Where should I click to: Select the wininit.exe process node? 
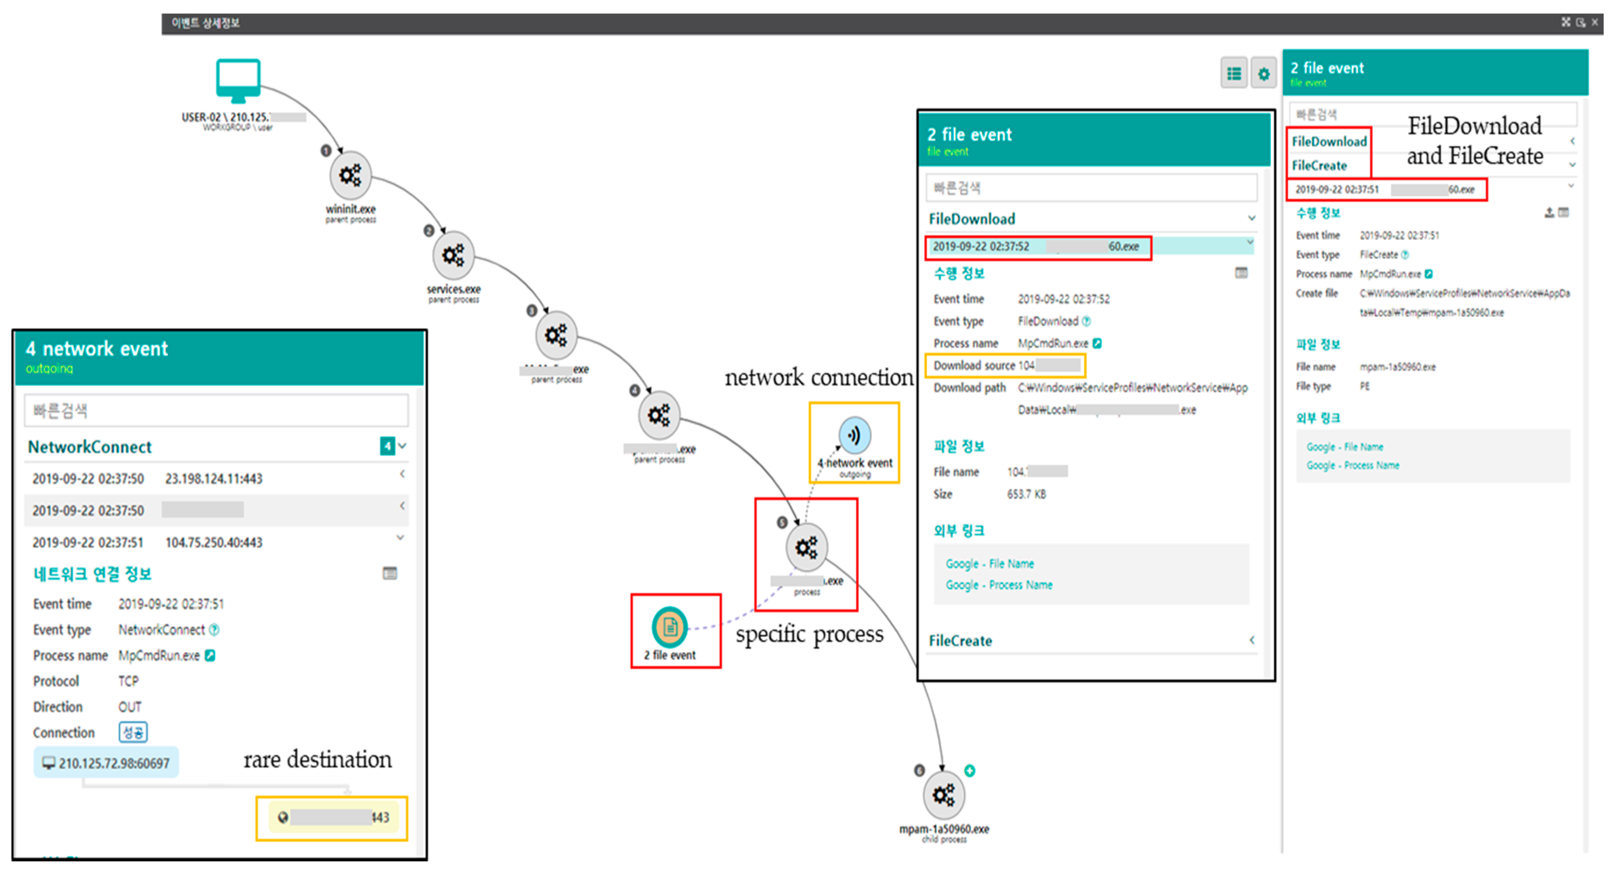[350, 176]
